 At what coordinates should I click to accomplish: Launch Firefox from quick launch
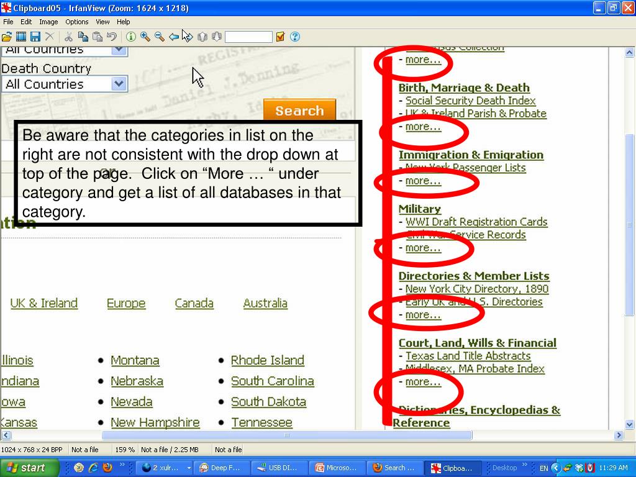tap(107, 468)
